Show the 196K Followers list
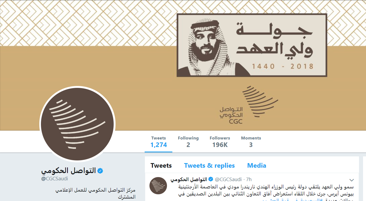This screenshot has height=201, width=366. pos(220,142)
